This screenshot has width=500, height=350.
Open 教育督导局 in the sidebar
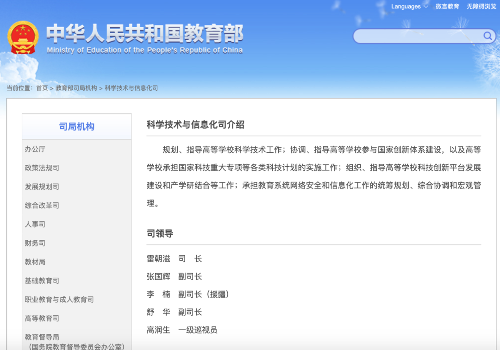(x=42, y=337)
